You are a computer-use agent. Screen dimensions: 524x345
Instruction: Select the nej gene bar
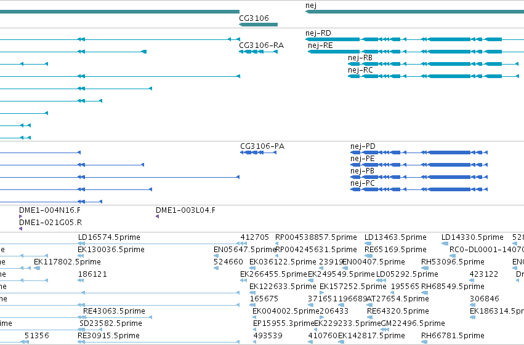415,12
